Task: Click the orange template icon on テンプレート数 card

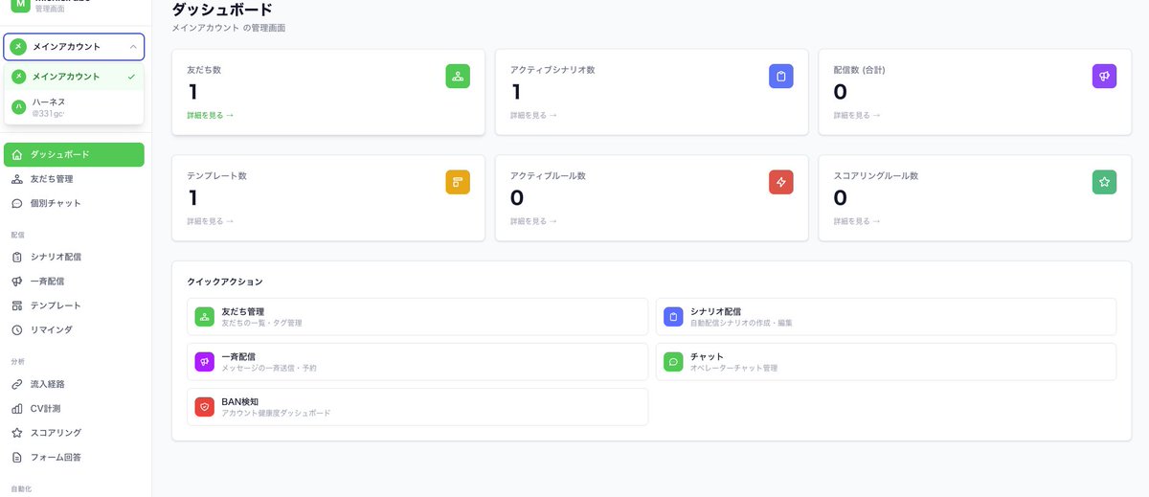Action: (458, 182)
